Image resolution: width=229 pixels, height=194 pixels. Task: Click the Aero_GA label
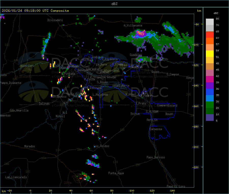pyautogui.click(x=152, y=120)
